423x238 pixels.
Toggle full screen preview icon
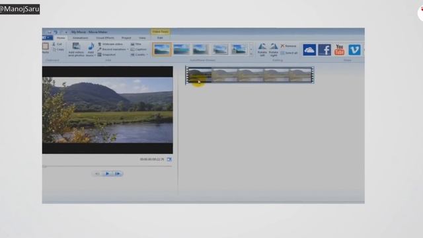coord(169,159)
